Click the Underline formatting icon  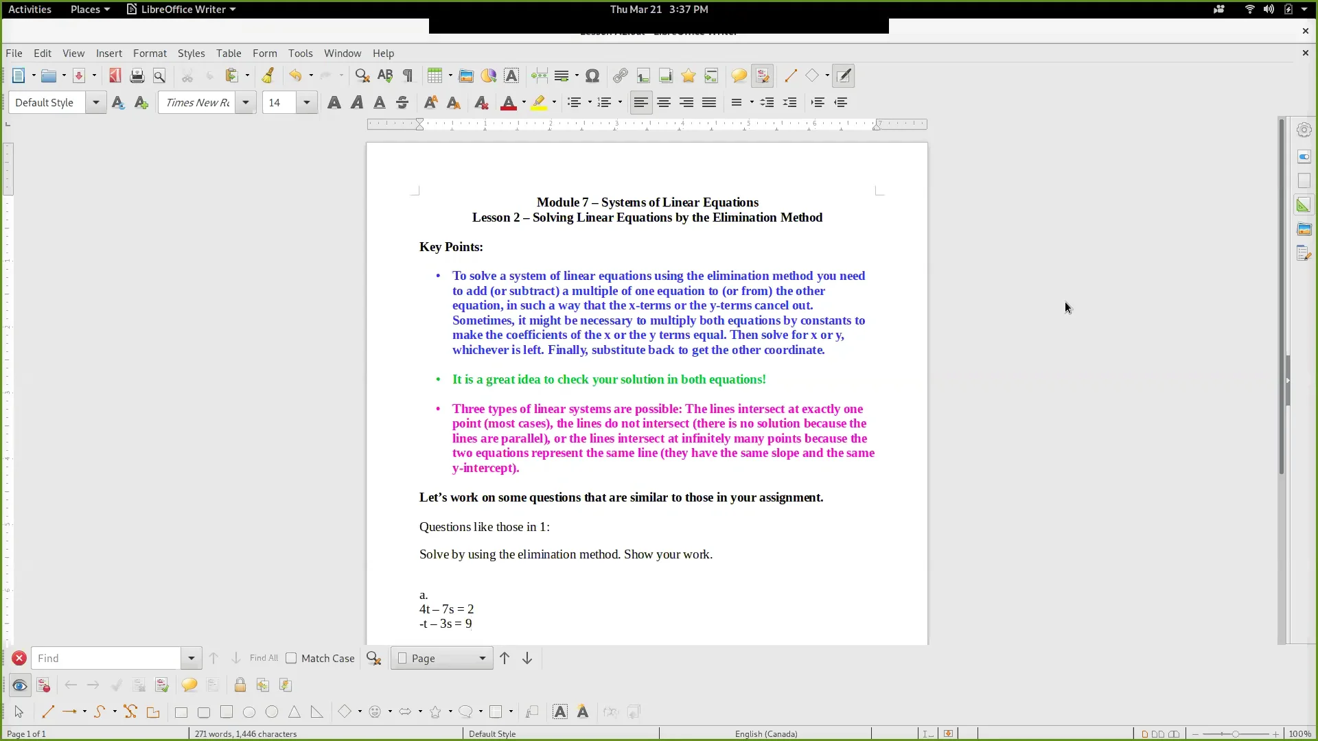tap(380, 102)
